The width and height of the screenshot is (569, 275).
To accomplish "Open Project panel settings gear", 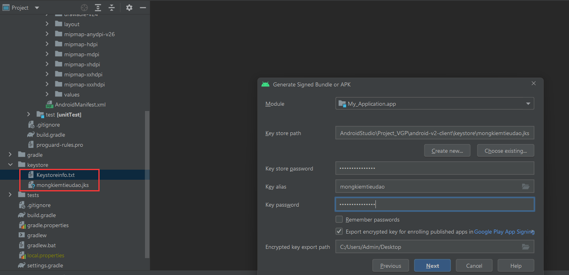I will (129, 8).
